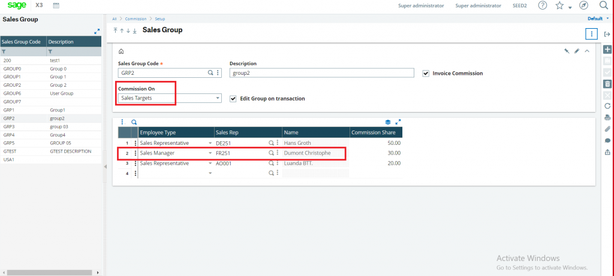Open the compass navigation icon

point(584,5)
